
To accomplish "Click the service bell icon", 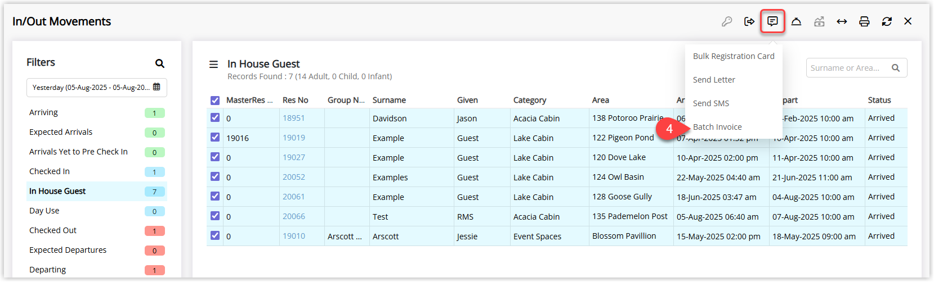I will click(x=796, y=21).
